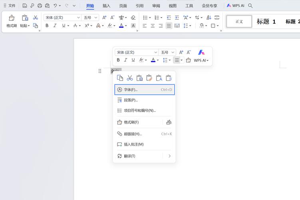Click the copy icon in context menu
300x200 pixels.
(x=120, y=78)
